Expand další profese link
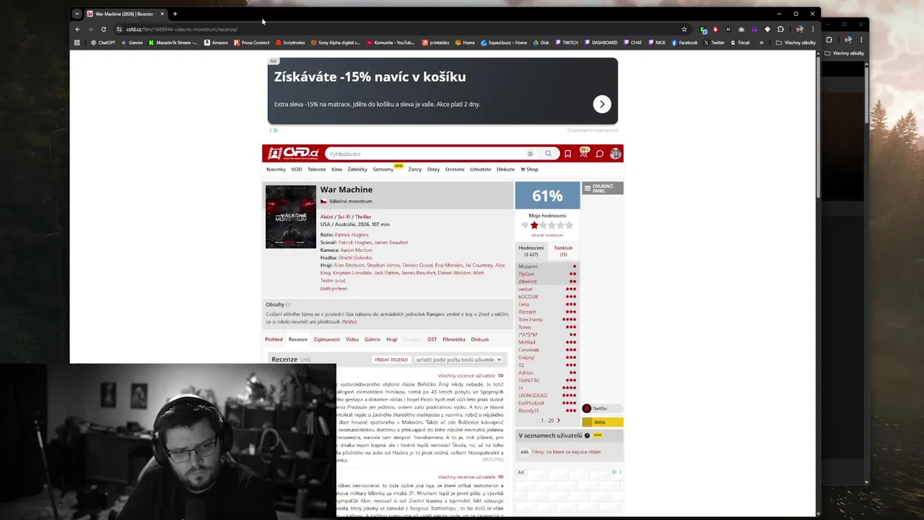The image size is (924, 520). click(x=334, y=288)
